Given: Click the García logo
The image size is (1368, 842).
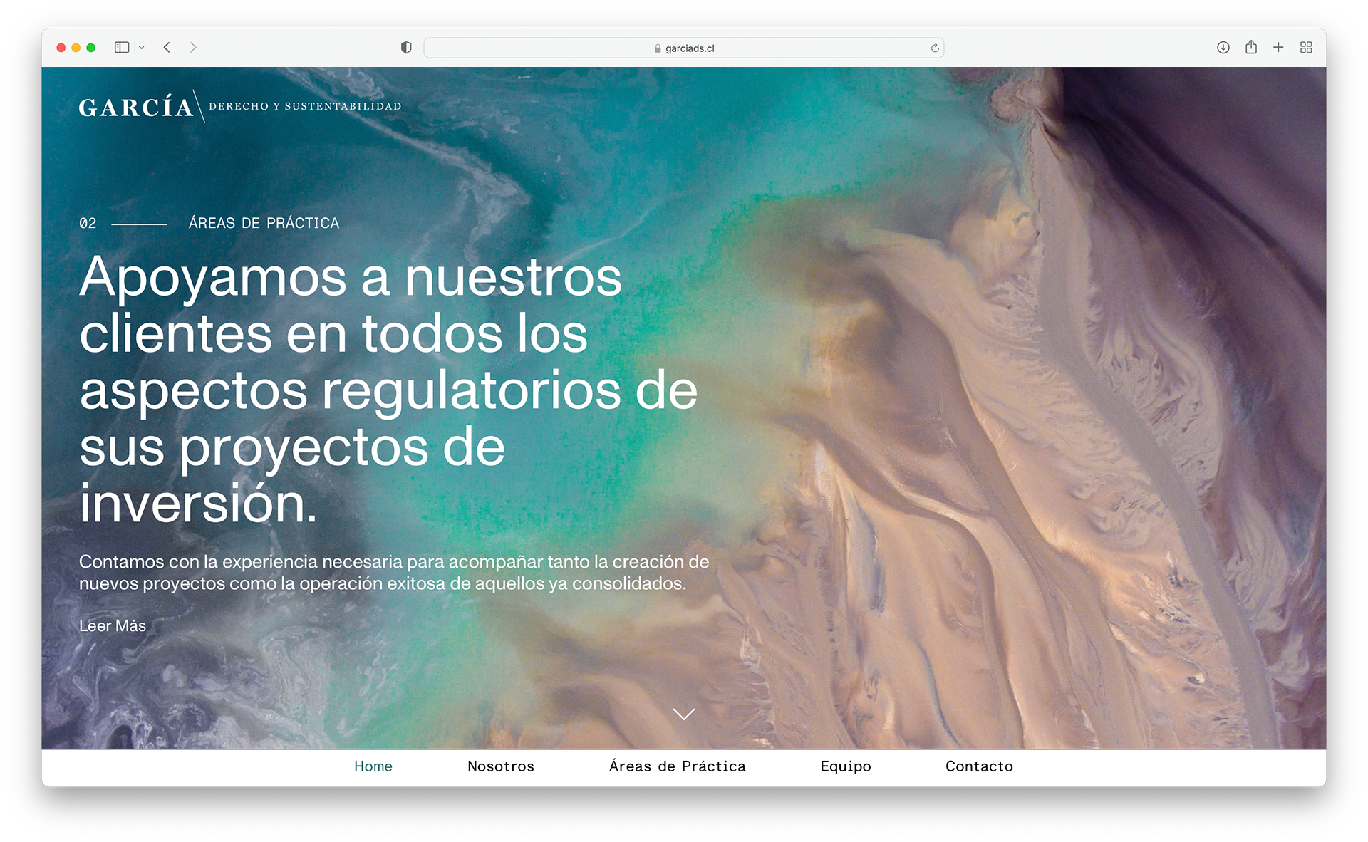Looking at the screenshot, I should point(136,107).
